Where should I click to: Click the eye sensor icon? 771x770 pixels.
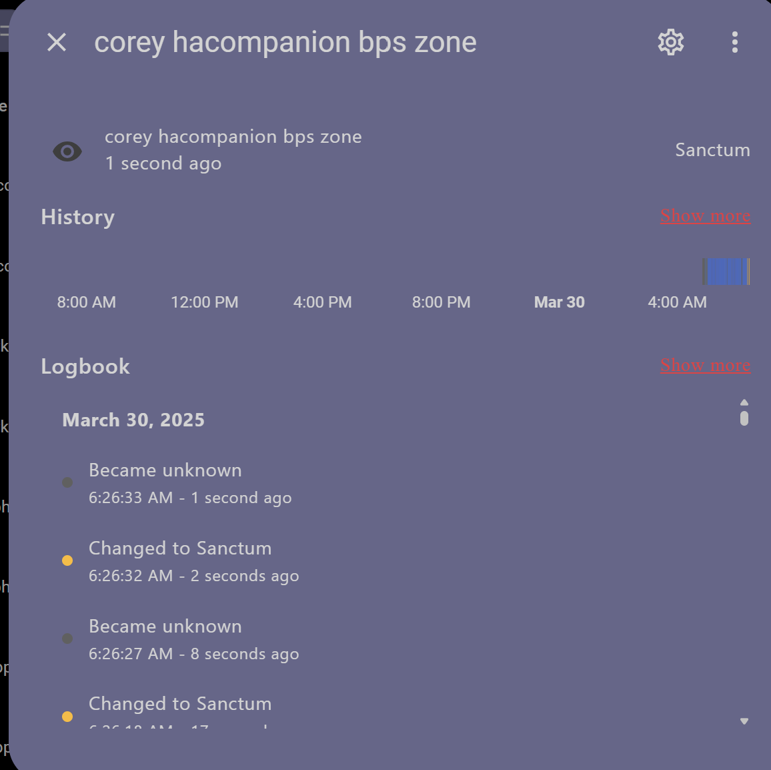[x=67, y=151]
